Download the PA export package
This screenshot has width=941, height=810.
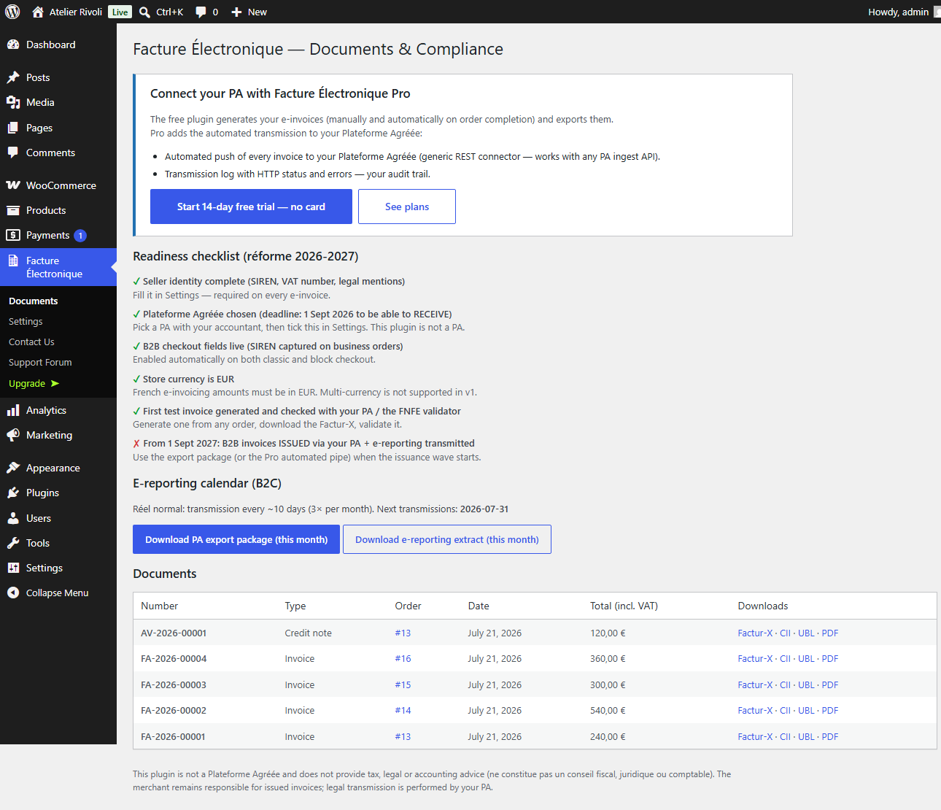click(236, 539)
